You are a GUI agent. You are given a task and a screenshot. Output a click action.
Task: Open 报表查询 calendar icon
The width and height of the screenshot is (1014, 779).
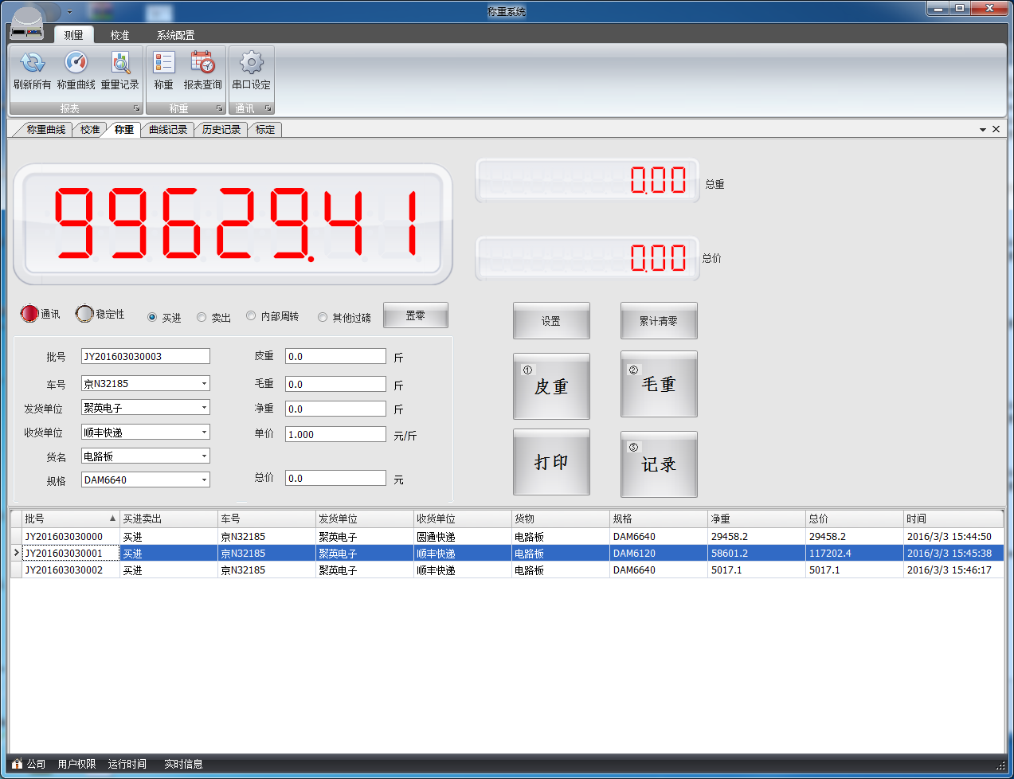tap(202, 63)
